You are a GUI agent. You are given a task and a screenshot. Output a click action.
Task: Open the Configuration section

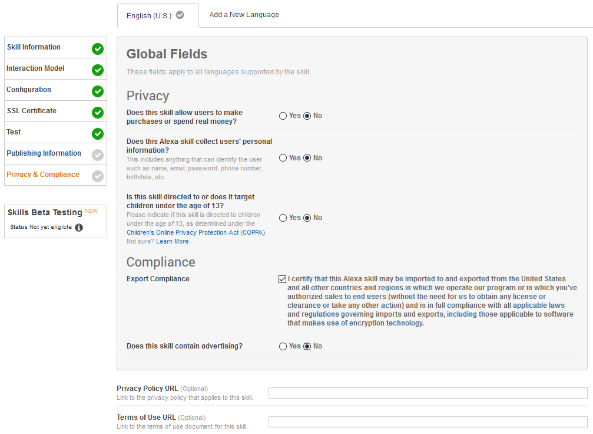pos(55,90)
